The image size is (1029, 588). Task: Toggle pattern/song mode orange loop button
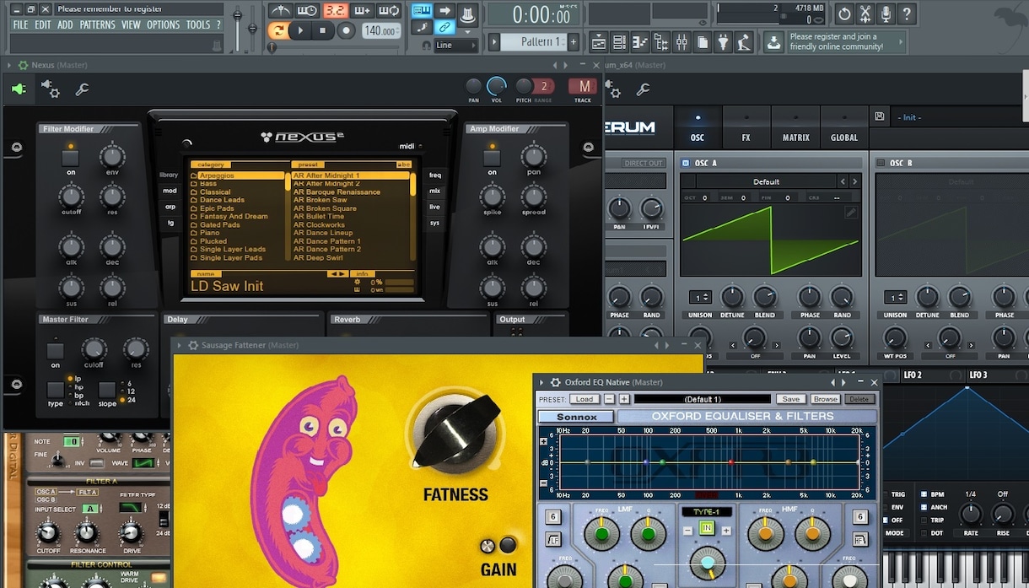[x=277, y=30]
